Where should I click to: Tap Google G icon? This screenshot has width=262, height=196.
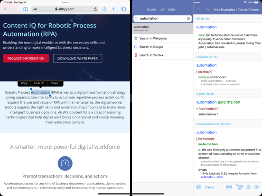pos(136,47)
